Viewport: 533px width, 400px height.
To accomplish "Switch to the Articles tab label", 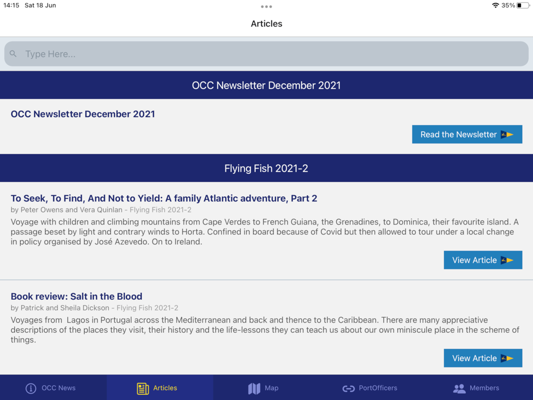I will pos(165,388).
